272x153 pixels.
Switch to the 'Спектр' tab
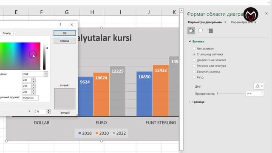[x=7, y=33]
